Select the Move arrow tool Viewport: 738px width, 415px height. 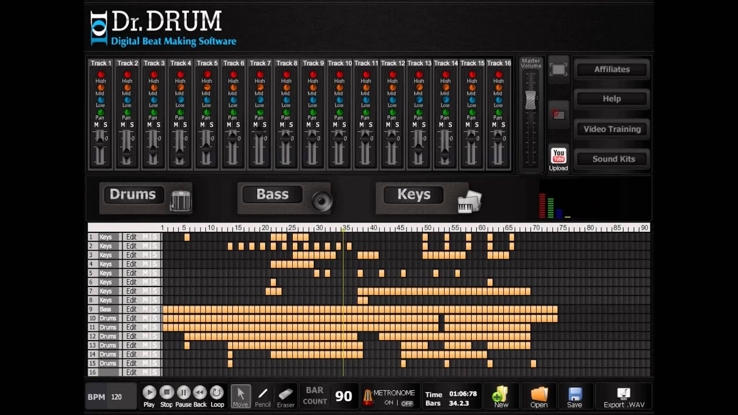pos(240,396)
